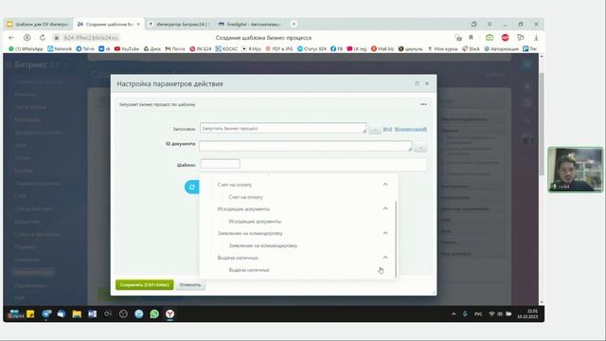Reload the browser page
606x341 pixels.
click(43, 38)
